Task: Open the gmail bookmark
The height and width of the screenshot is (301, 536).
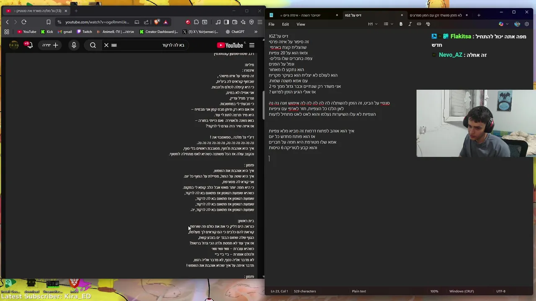Action: (64, 32)
